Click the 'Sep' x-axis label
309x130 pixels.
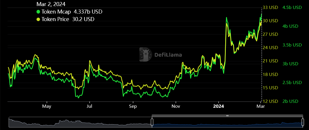tap(133, 106)
